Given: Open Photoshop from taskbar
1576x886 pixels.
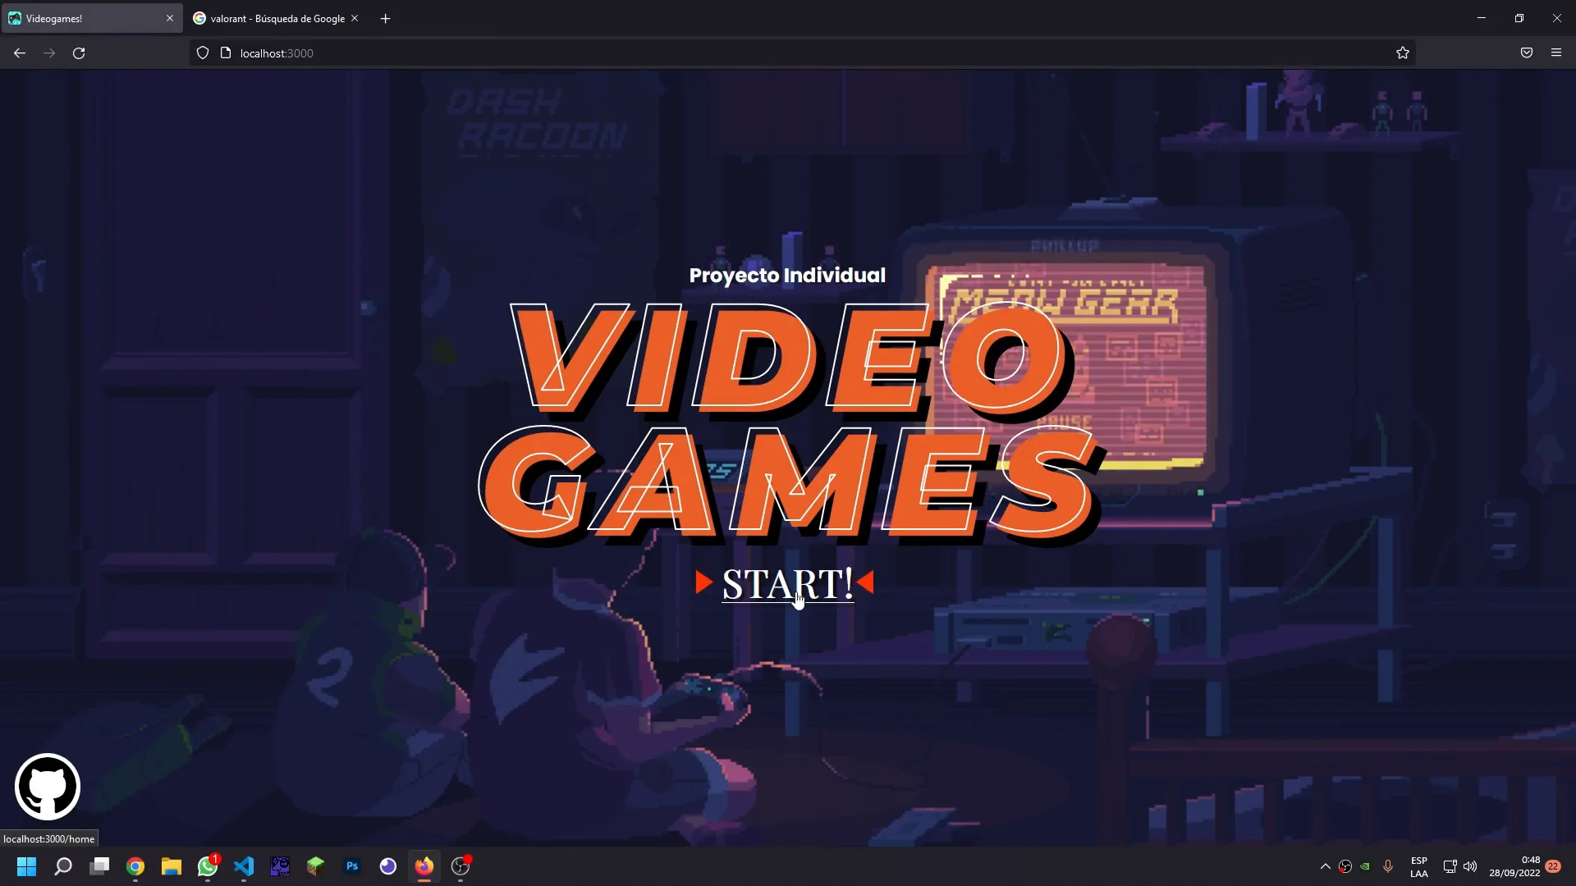Looking at the screenshot, I should click(x=352, y=866).
